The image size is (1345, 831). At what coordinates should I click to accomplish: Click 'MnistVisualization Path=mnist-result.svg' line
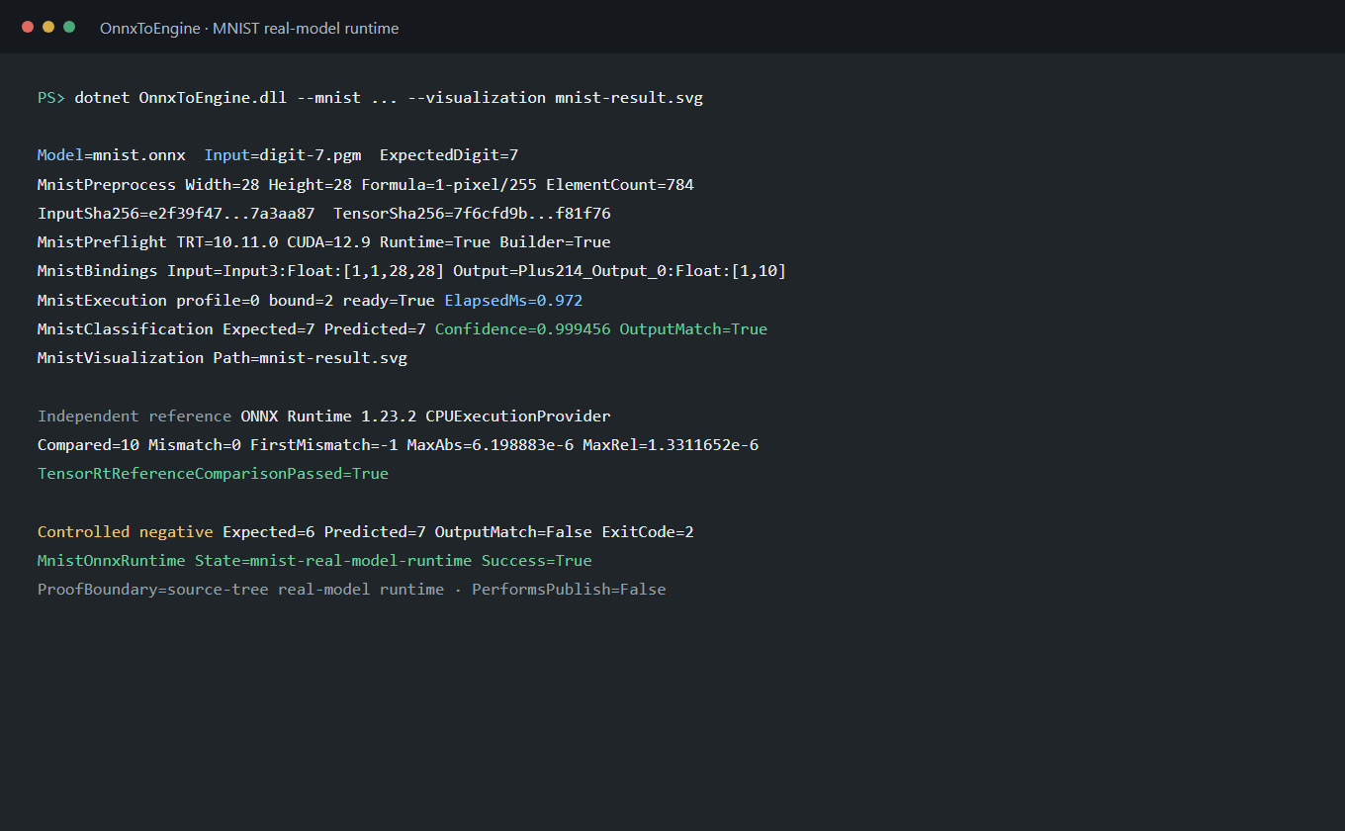pos(223,358)
